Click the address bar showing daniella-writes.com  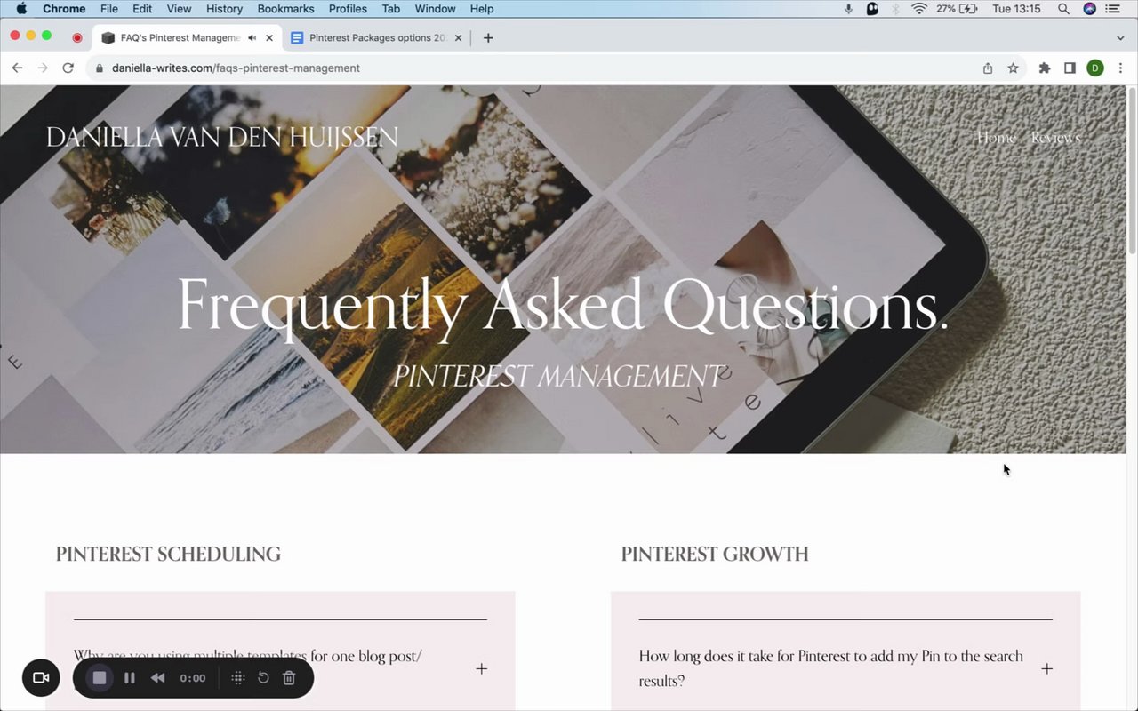click(x=533, y=68)
